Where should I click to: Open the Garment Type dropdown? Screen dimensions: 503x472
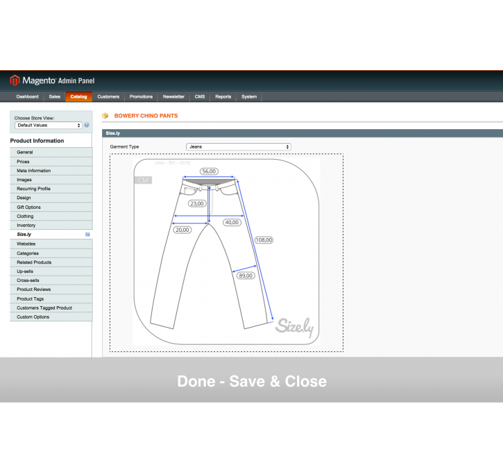pos(239,146)
